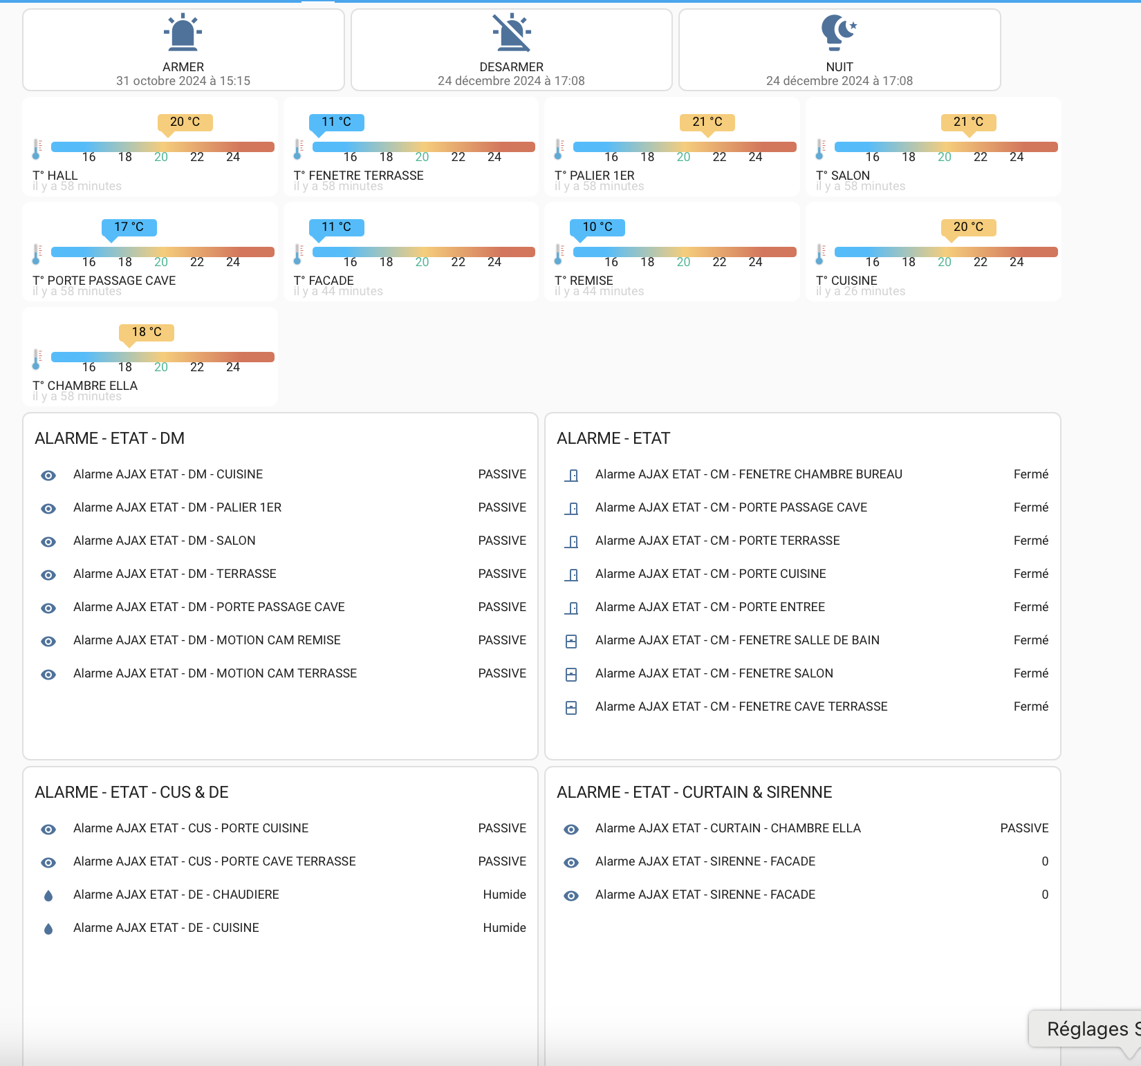Click the 10 °C badge on T° REMISE
1141x1066 pixels.
pos(597,227)
